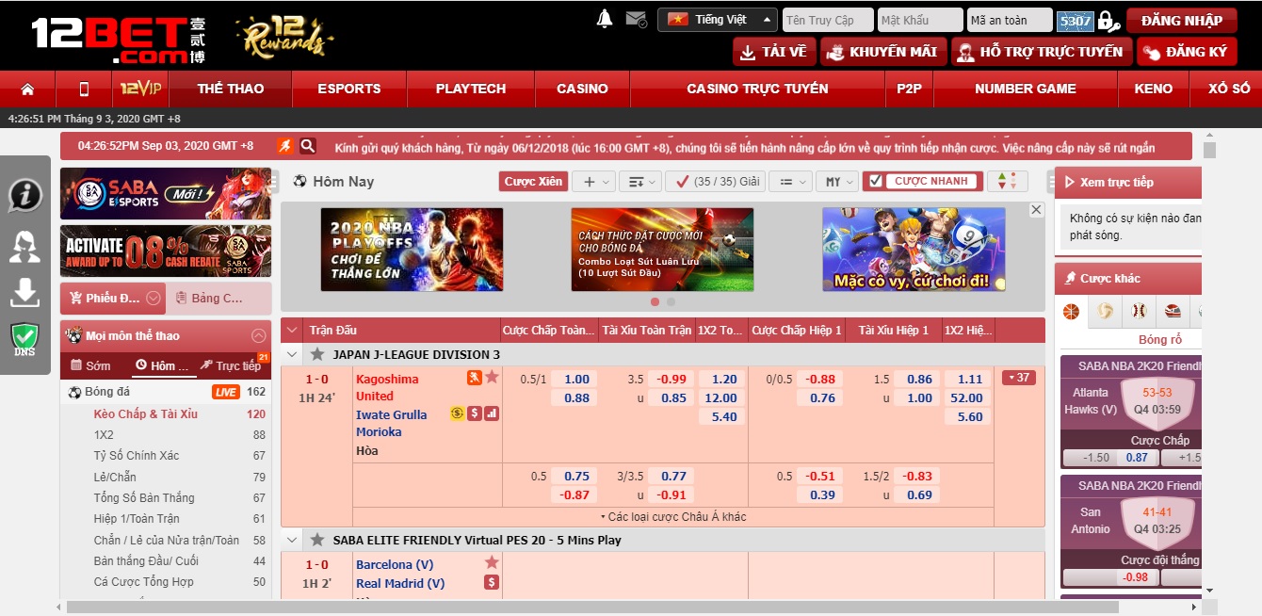Favorite the Barcelona (V) match star
The image size is (1262, 616).
[x=492, y=562]
